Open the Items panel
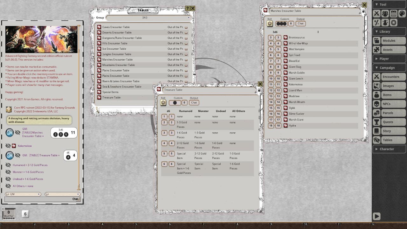This screenshot has width=407, height=229. point(389,95)
